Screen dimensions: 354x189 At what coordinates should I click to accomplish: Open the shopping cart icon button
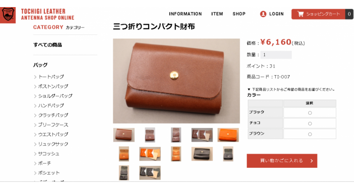300,14
